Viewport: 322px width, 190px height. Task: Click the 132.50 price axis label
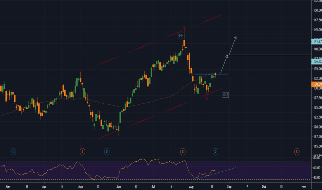(318, 78)
